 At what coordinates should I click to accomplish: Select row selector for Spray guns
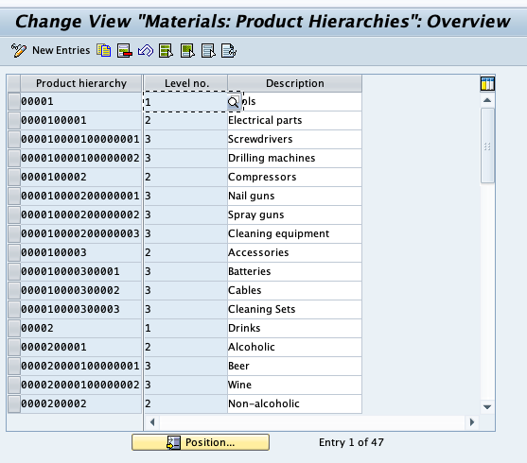(14, 214)
